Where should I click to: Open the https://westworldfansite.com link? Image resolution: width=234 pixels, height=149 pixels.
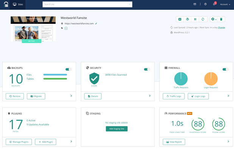point(79,23)
